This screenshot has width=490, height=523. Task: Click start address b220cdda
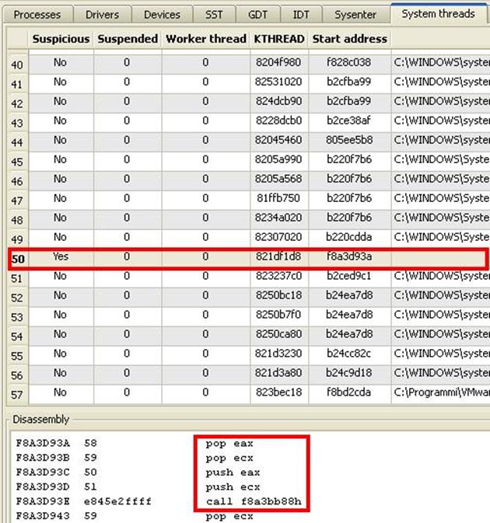[x=348, y=237]
